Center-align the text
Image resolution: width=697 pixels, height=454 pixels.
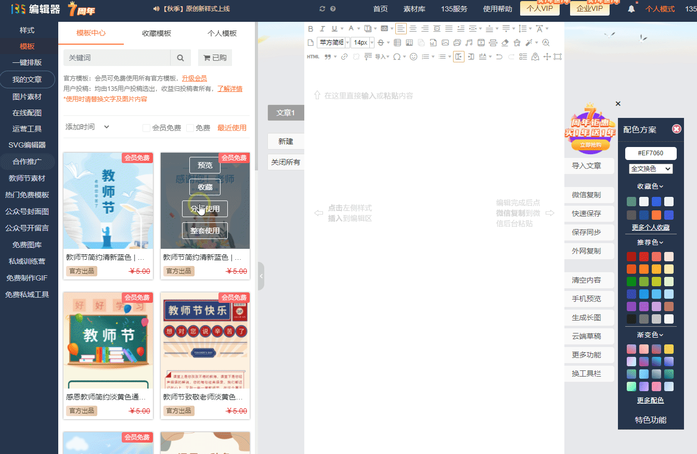click(x=413, y=29)
